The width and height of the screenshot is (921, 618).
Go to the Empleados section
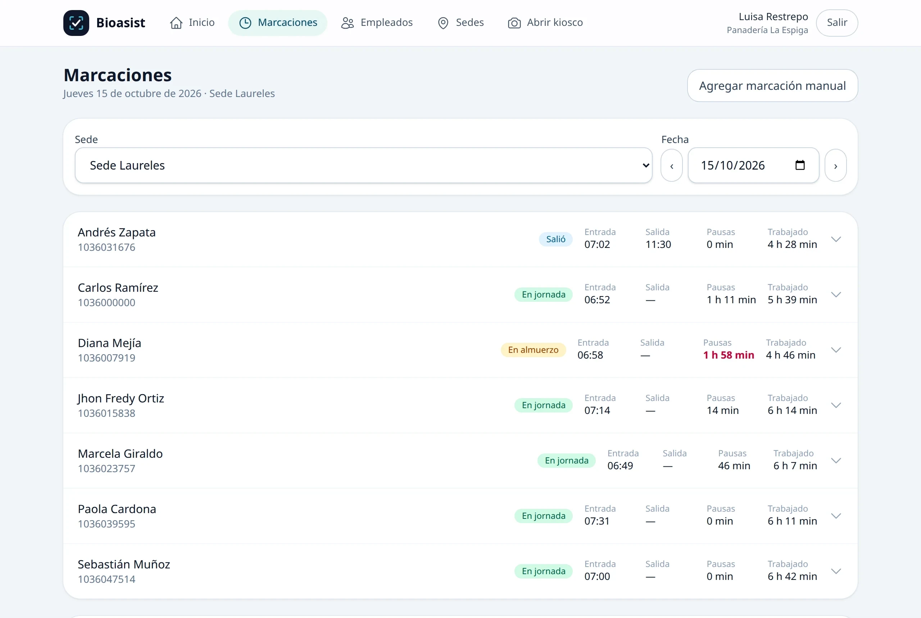(x=377, y=23)
